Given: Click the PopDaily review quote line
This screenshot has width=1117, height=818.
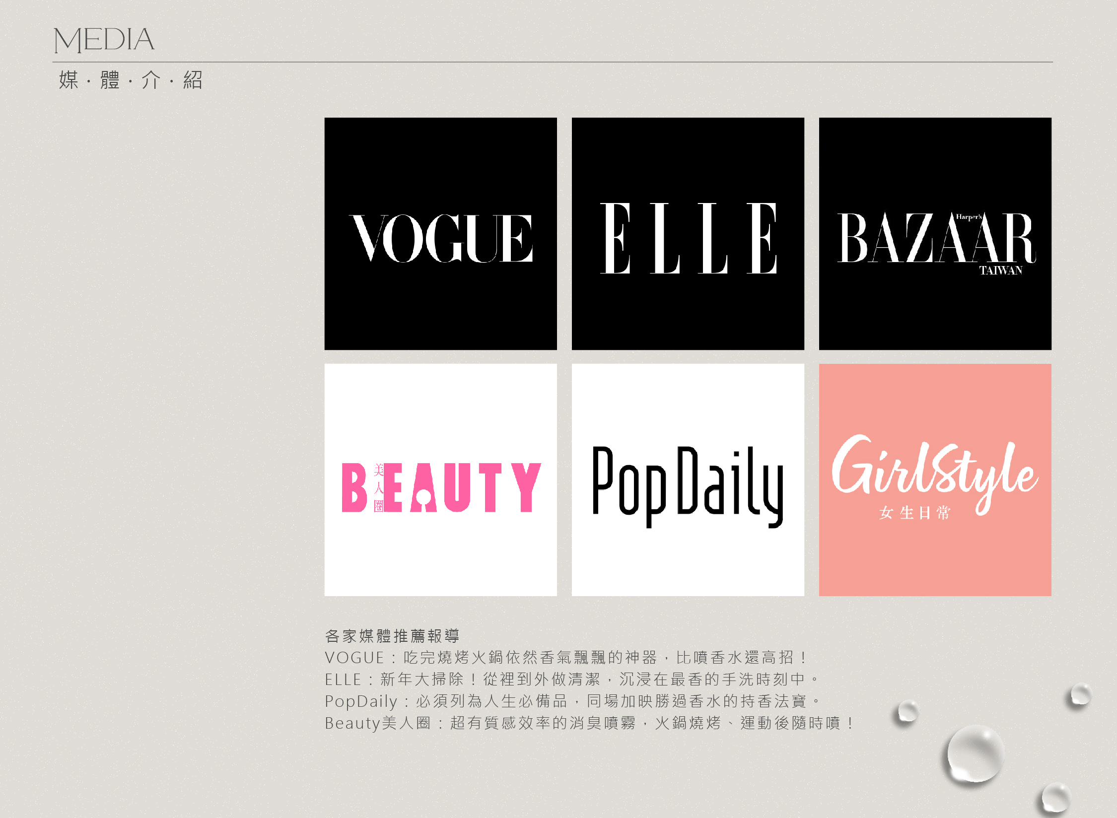Looking at the screenshot, I should tap(571, 701).
